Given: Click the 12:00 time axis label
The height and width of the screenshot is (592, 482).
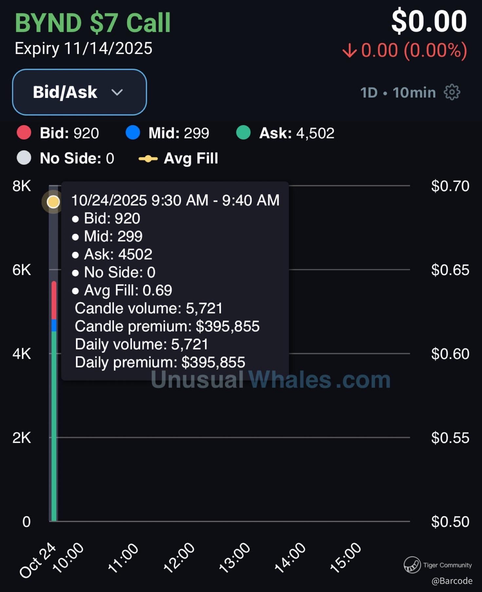Looking at the screenshot, I should click(179, 557).
